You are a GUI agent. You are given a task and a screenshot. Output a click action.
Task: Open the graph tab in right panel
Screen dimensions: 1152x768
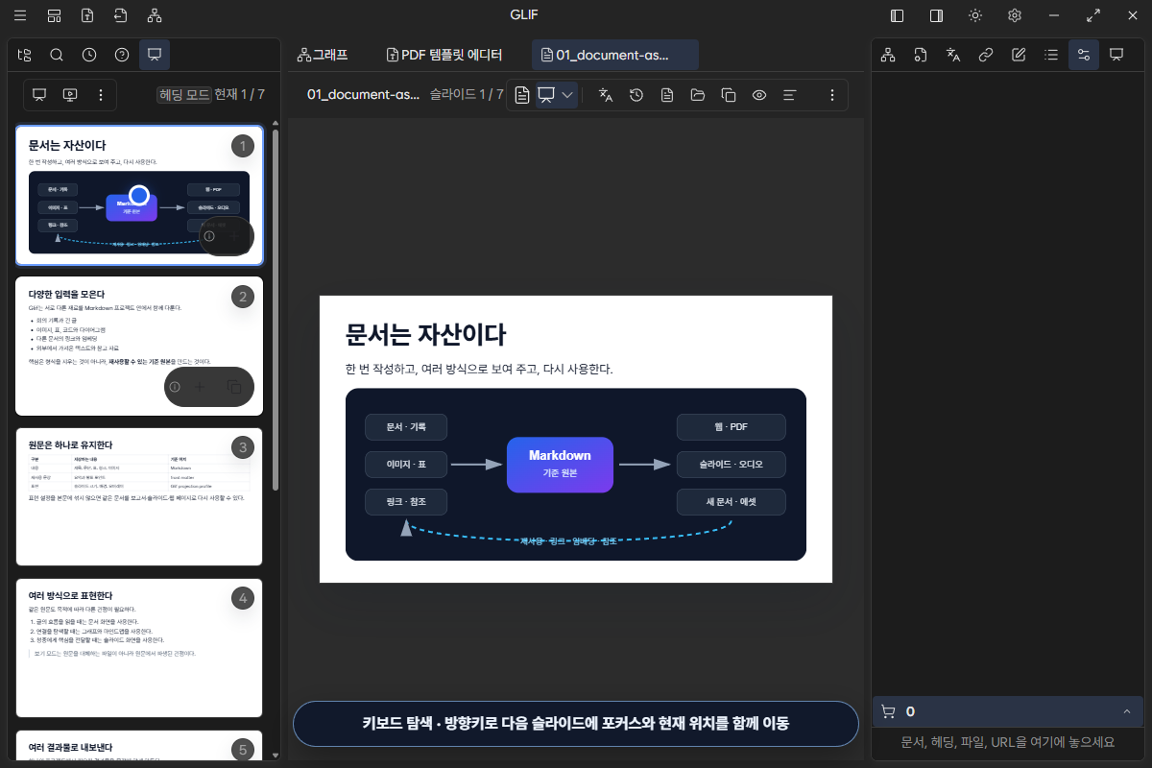pos(888,55)
